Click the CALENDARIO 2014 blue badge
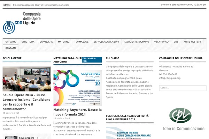Viewport: 209px width, 139px height. [x=92, y=60]
